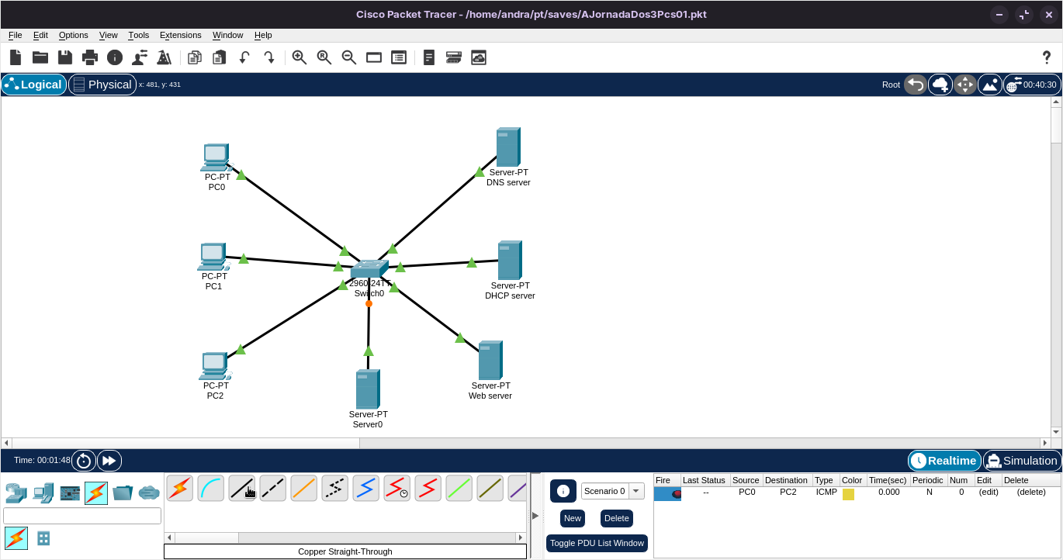Zoom out of the workspace

coord(349,57)
